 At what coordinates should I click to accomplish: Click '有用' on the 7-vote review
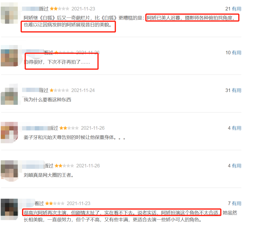(x=236, y=204)
